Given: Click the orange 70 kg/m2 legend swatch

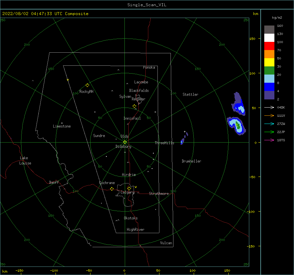Looking at the screenshot, I should click(x=269, y=54).
